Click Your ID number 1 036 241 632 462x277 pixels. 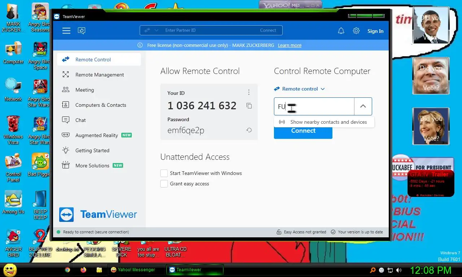coord(202,106)
